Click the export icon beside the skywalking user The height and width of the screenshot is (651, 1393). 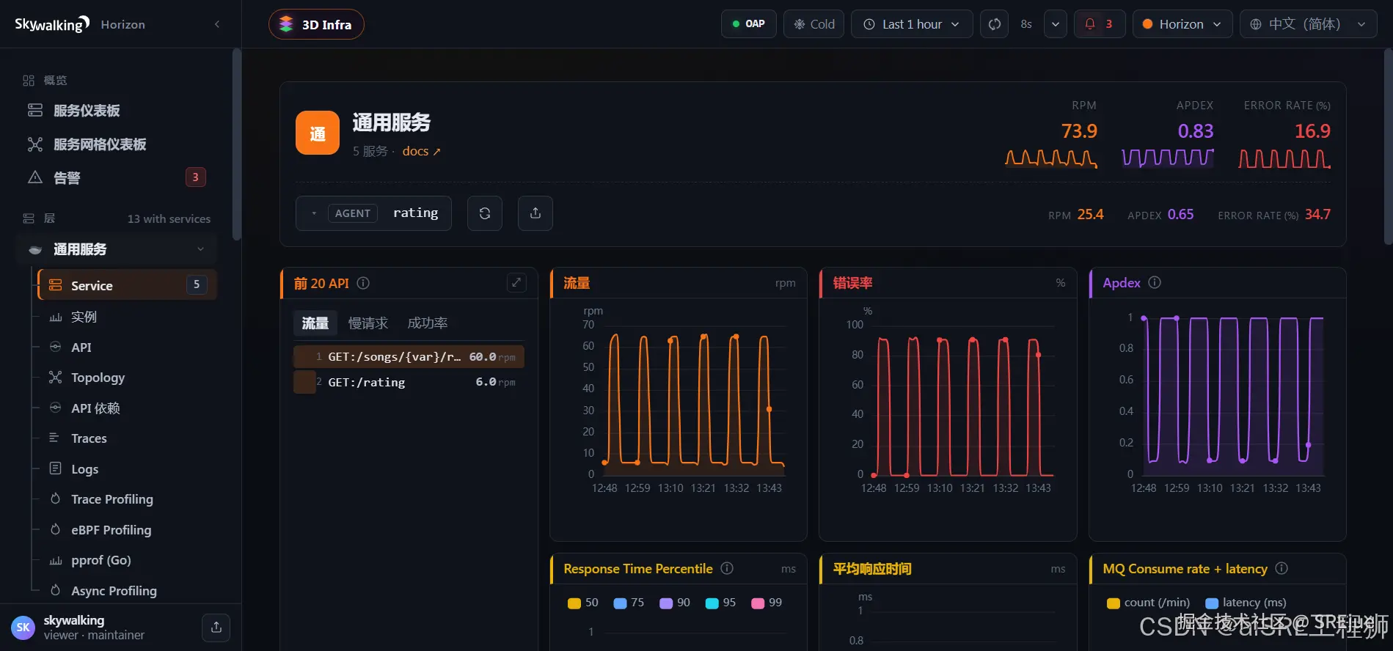[x=216, y=628]
